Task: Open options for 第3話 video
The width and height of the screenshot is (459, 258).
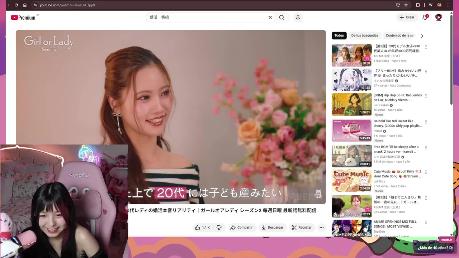Action: click(x=426, y=198)
